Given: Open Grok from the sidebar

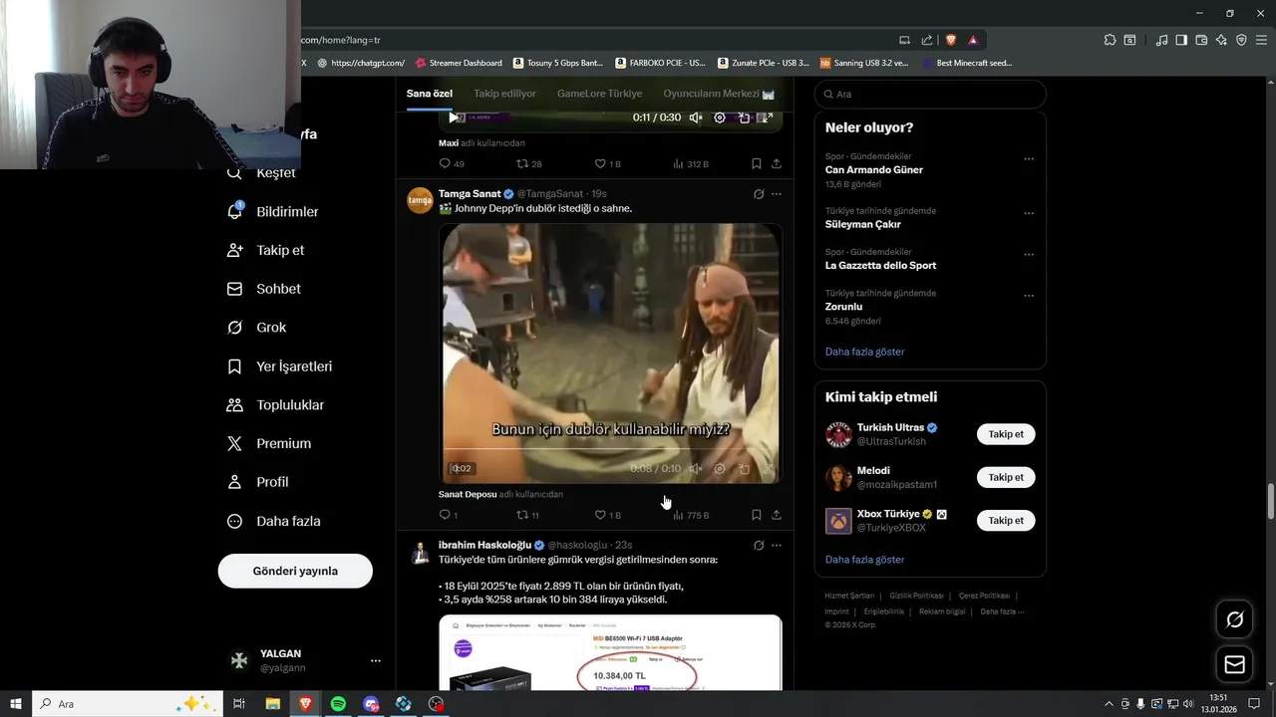Looking at the screenshot, I should tap(257, 327).
